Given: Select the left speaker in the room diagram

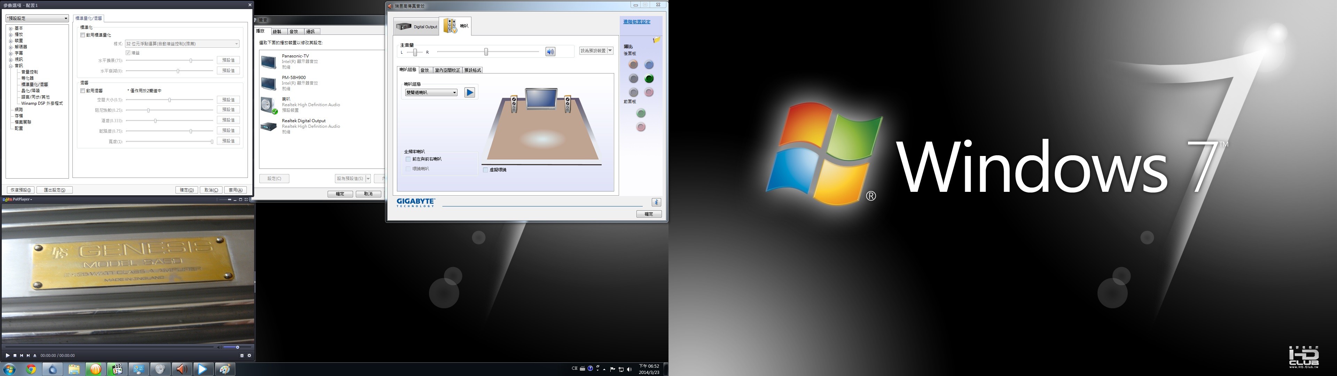Looking at the screenshot, I should [x=514, y=104].
